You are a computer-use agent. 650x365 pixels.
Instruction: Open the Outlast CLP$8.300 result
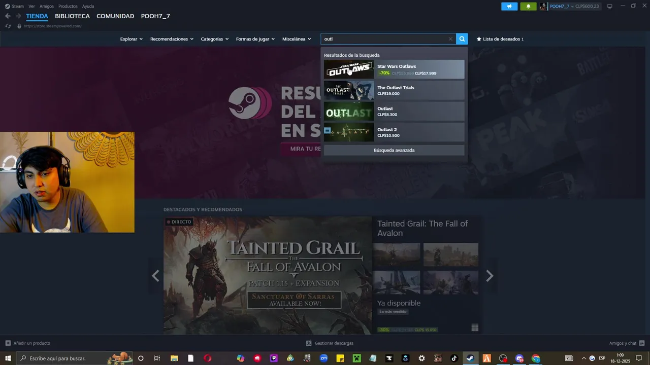click(394, 112)
